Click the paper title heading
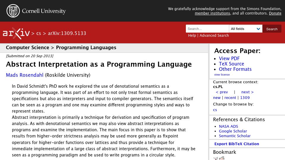The width and height of the screenshot is (285, 160). tap(99, 64)
